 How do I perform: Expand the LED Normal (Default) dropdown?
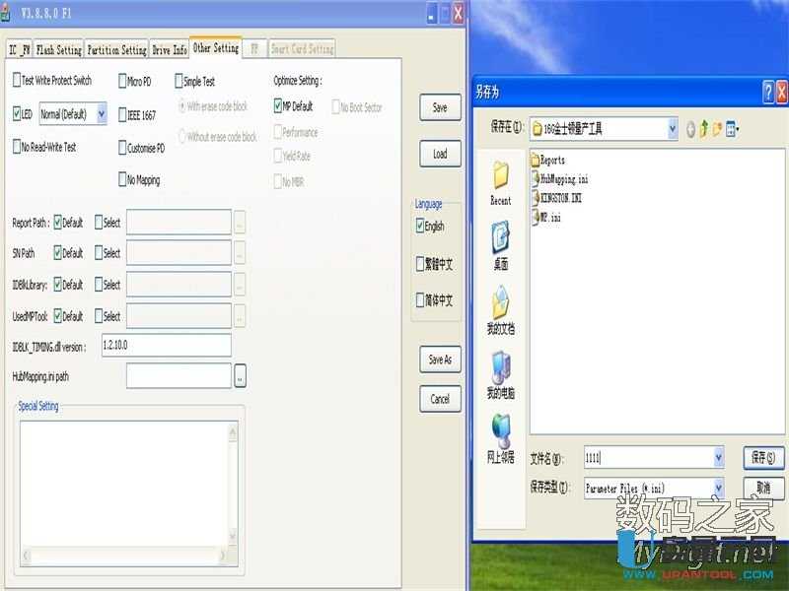(101, 115)
